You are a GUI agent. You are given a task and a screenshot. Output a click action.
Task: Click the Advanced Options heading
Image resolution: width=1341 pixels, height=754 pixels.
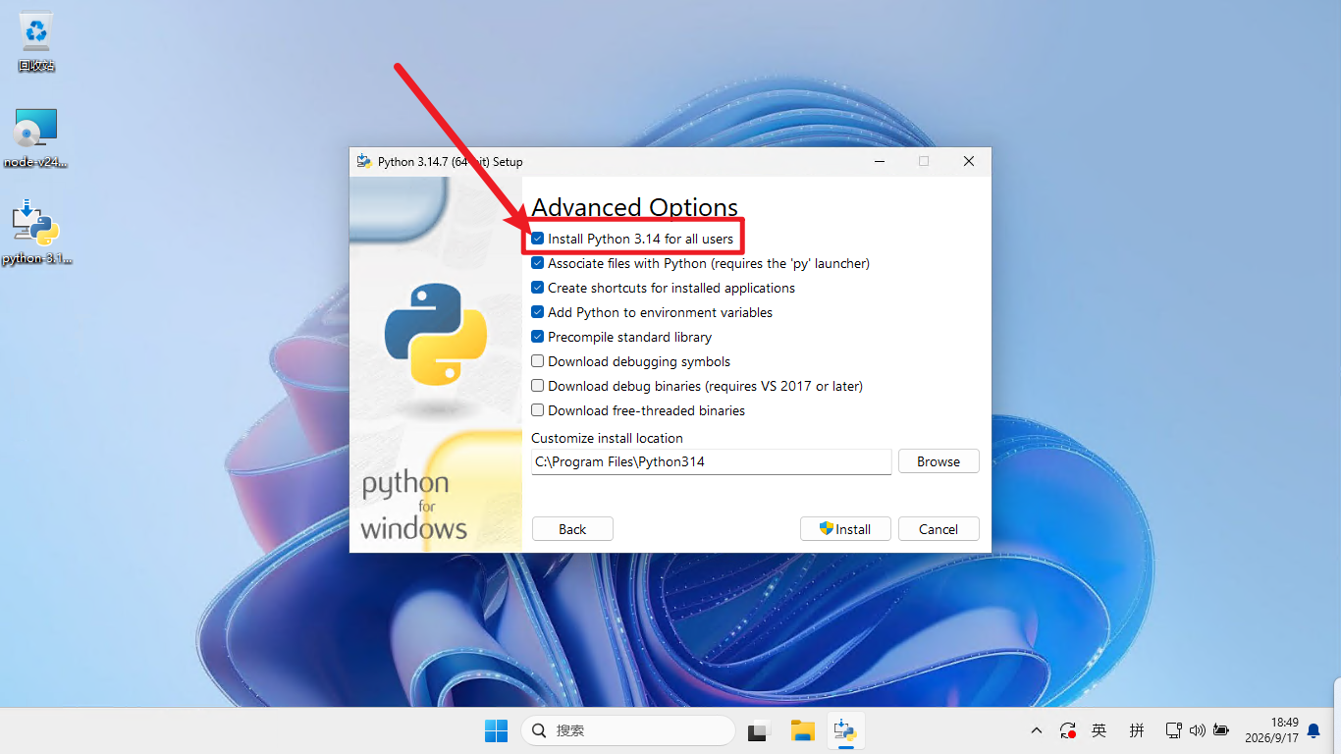[634, 207]
